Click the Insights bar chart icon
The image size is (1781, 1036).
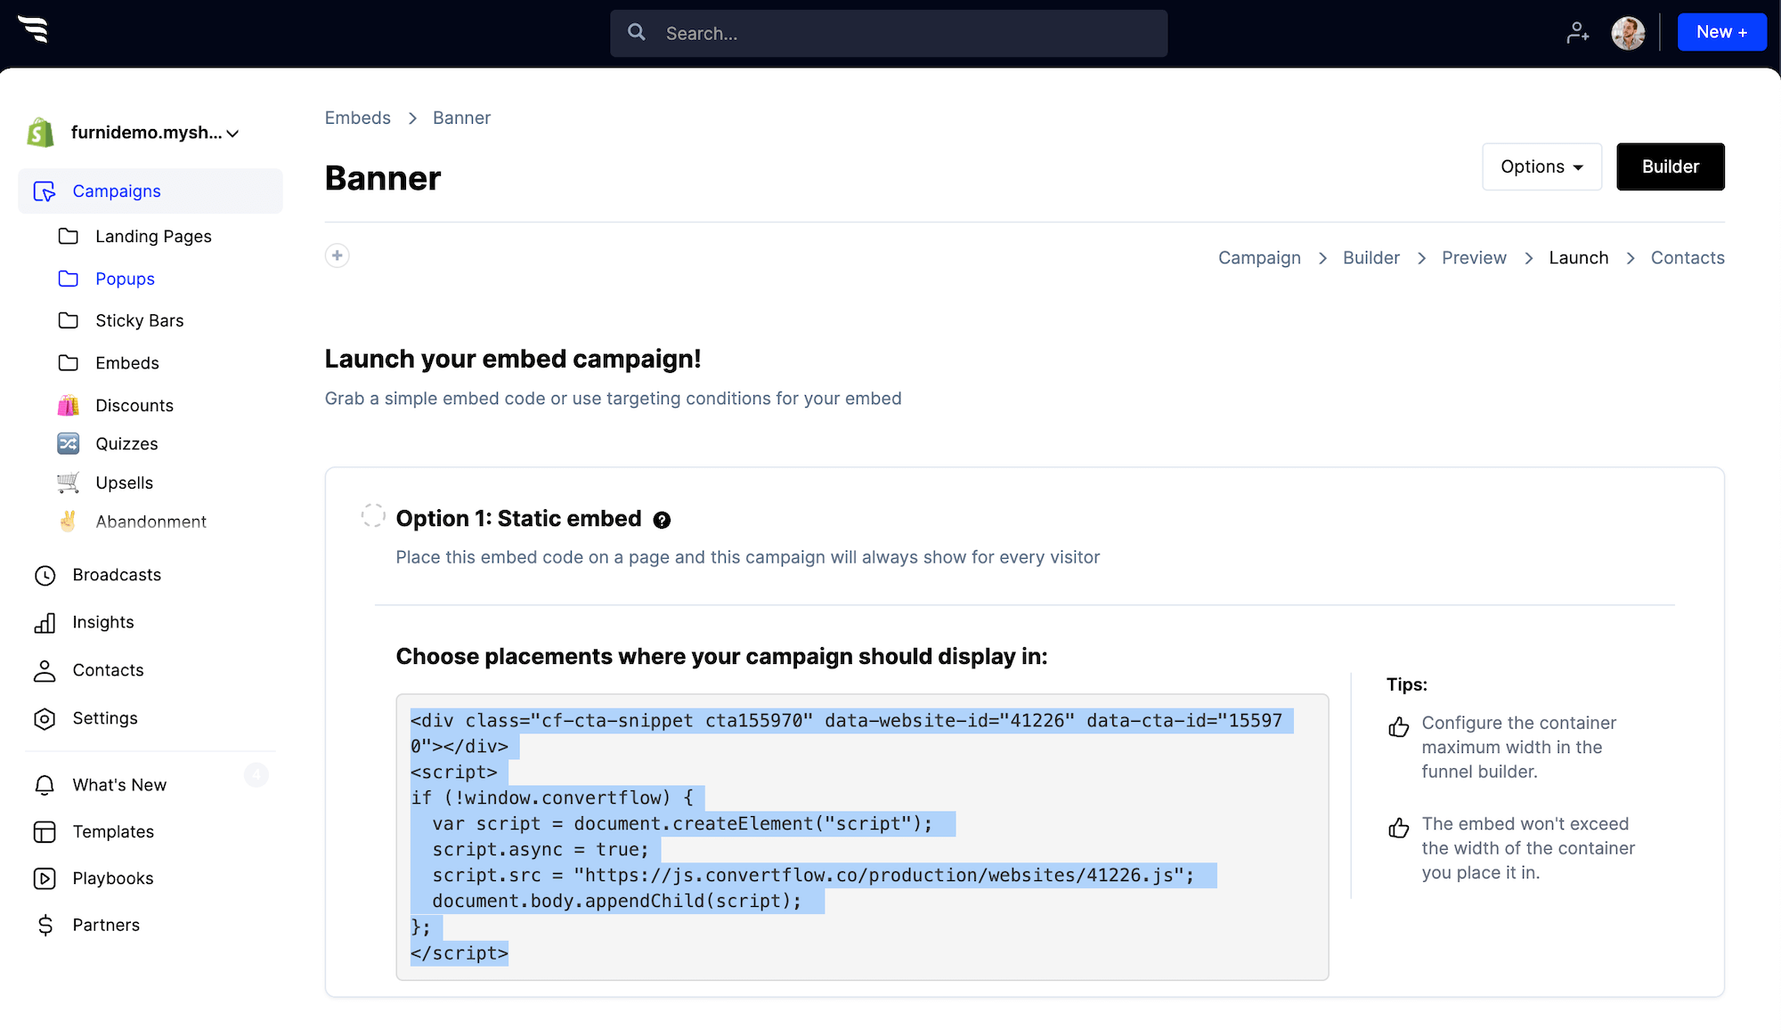pyautogui.click(x=45, y=623)
